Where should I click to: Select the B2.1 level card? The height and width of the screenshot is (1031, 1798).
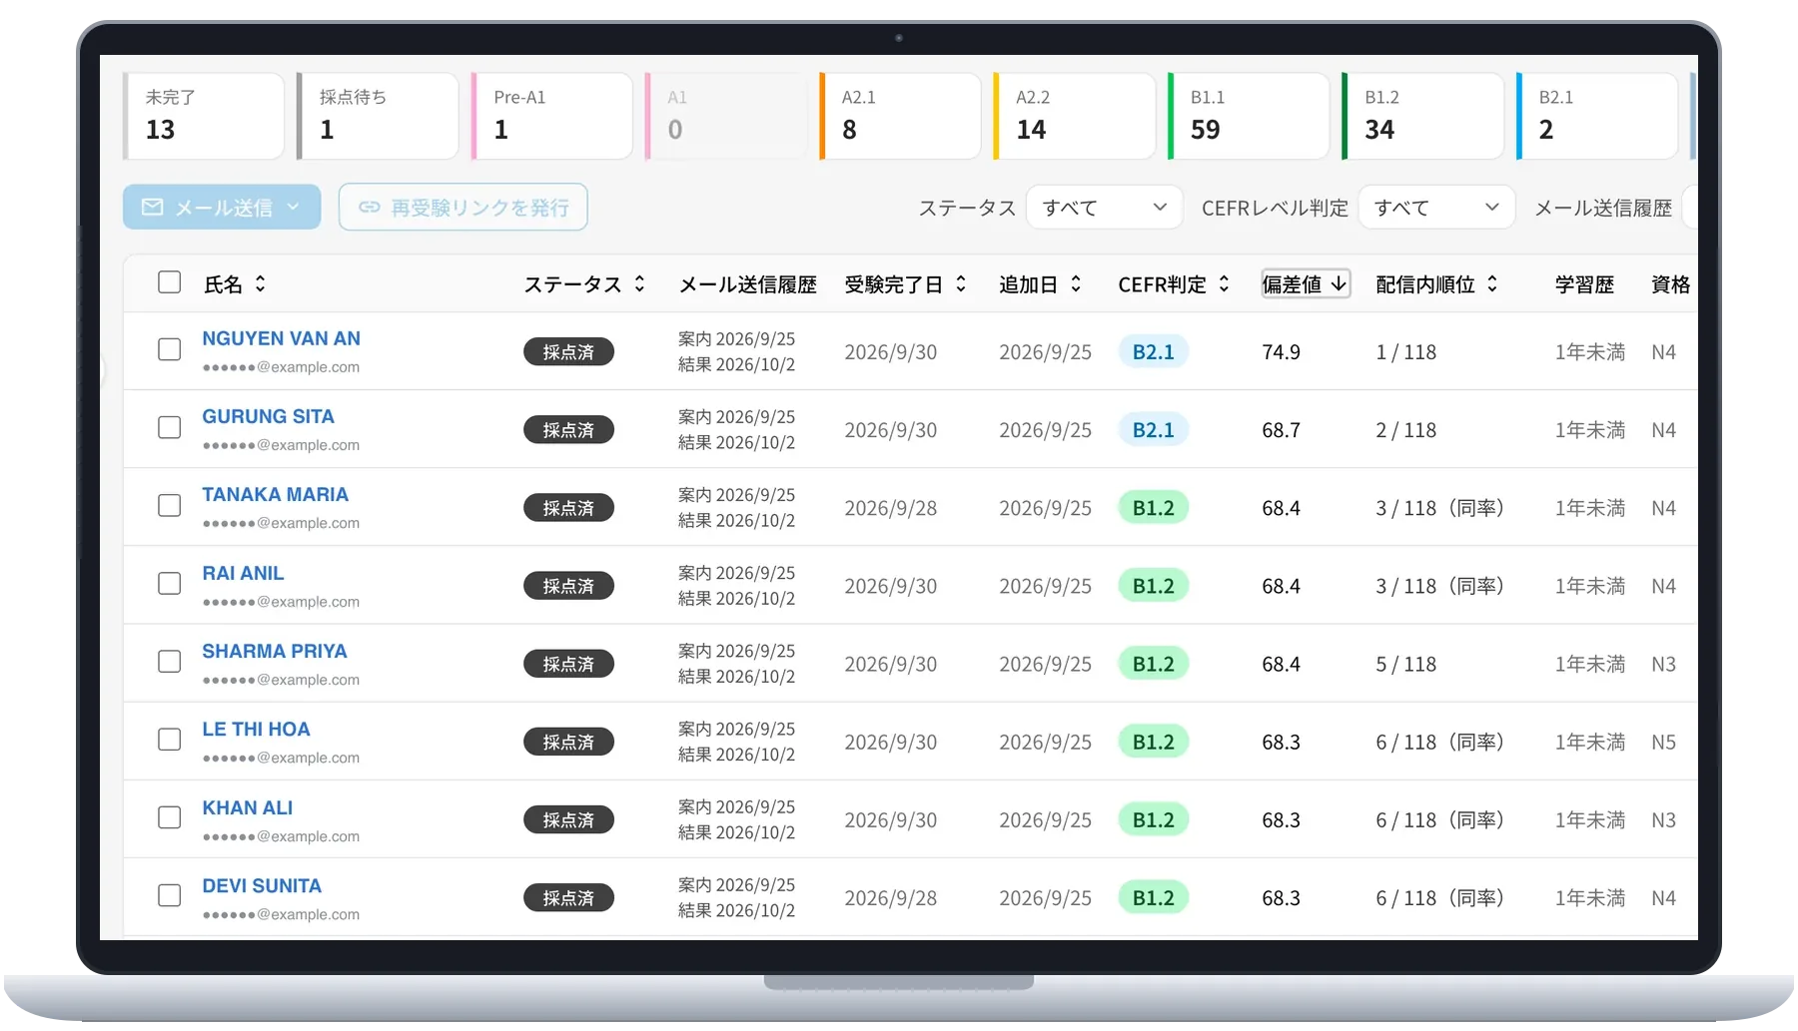(1597, 116)
